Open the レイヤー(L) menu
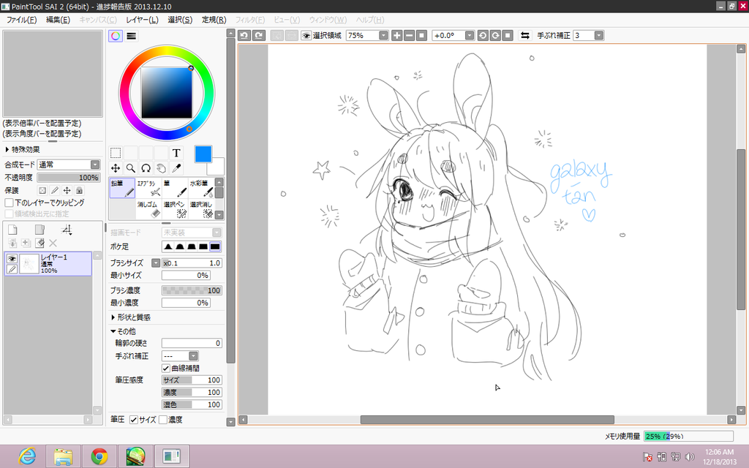The image size is (749, 468). point(143,20)
